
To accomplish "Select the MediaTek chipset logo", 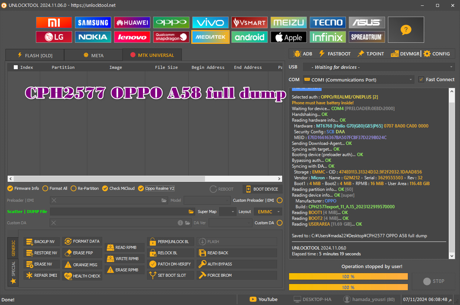I will pos(210,37).
